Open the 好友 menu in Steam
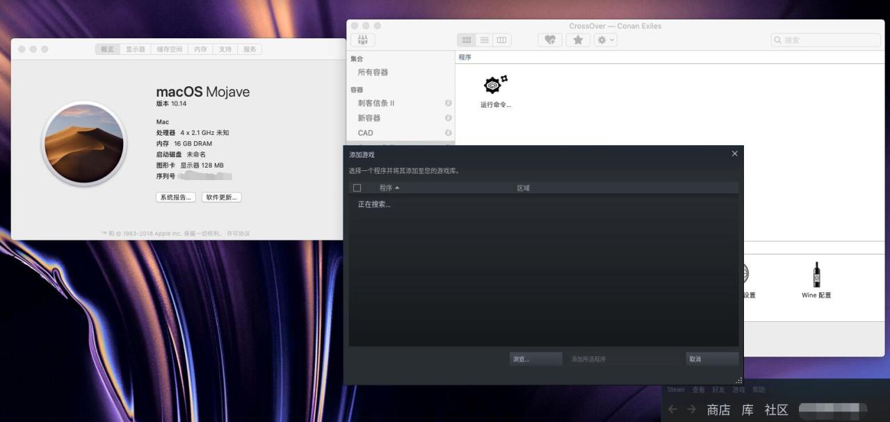Viewport: 890px width, 422px height. pyautogui.click(x=718, y=390)
